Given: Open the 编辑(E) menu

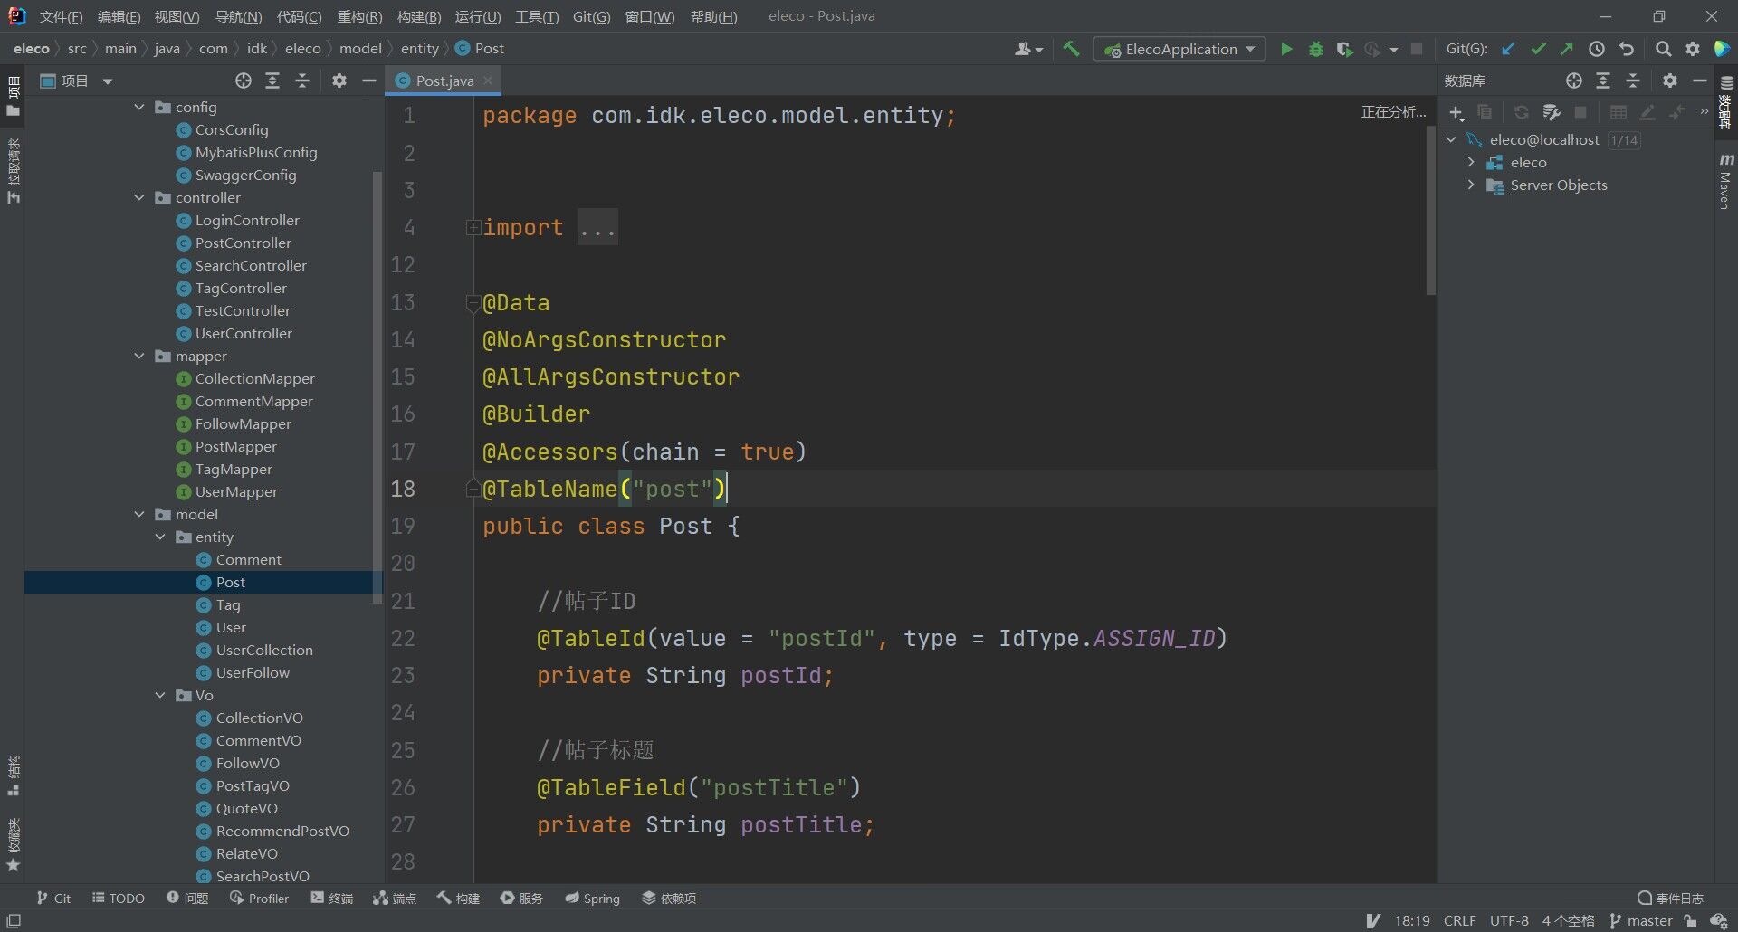Looking at the screenshot, I should click(x=119, y=16).
